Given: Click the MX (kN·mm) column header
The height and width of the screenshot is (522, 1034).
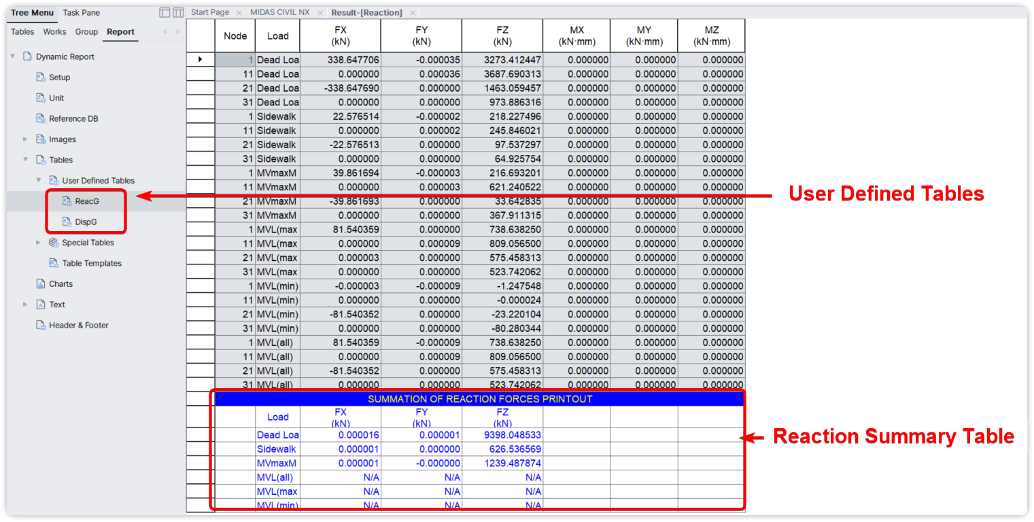Looking at the screenshot, I should (x=576, y=36).
